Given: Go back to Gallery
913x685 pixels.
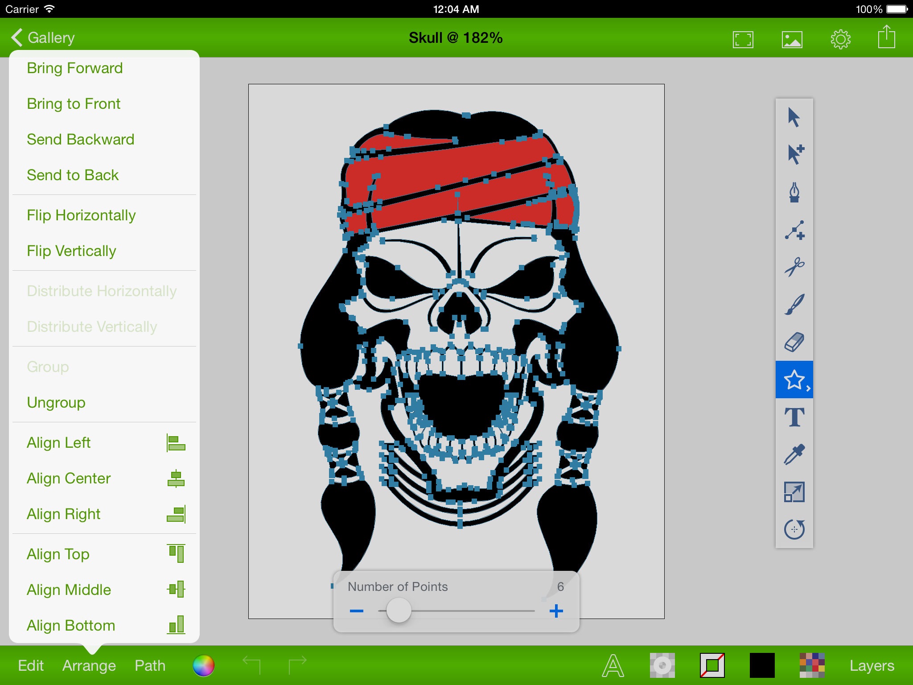Looking at the screenshot, I should click(43, 38).
